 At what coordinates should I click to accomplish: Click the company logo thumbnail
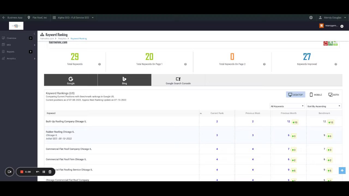[x=16, y=26]
